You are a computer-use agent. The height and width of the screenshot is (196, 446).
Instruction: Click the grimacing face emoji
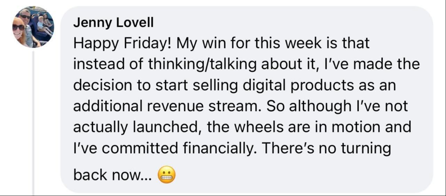(166, 175)
